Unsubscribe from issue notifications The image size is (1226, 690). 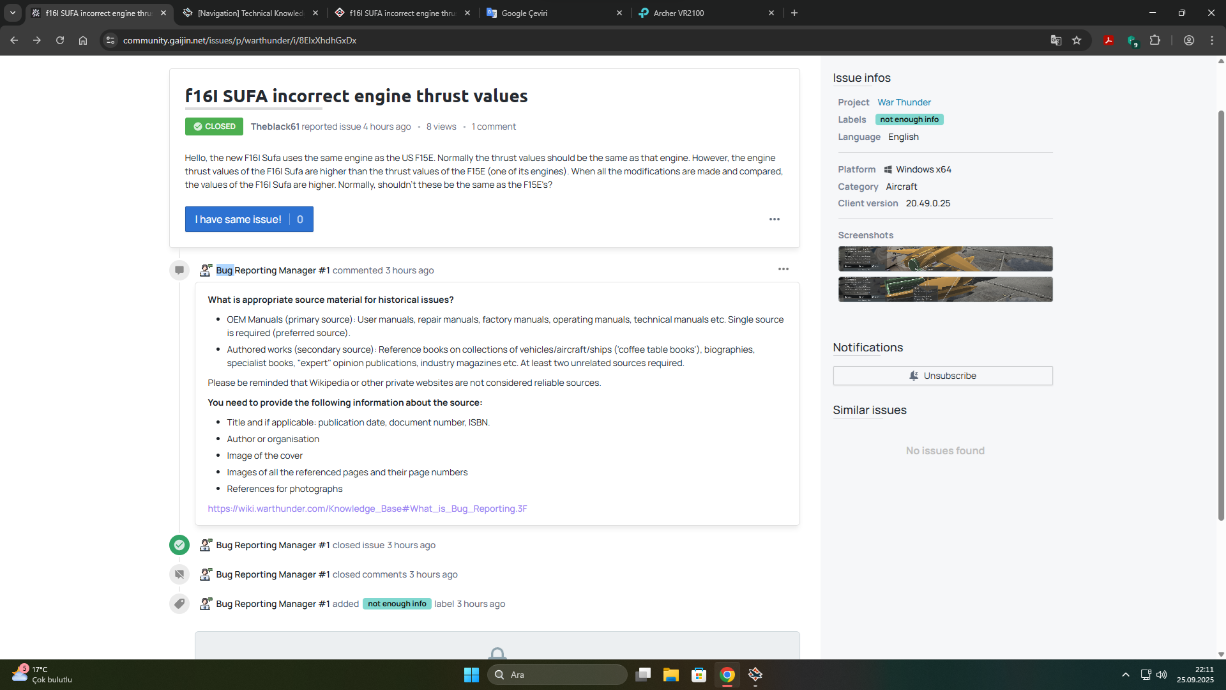[942, 376]
